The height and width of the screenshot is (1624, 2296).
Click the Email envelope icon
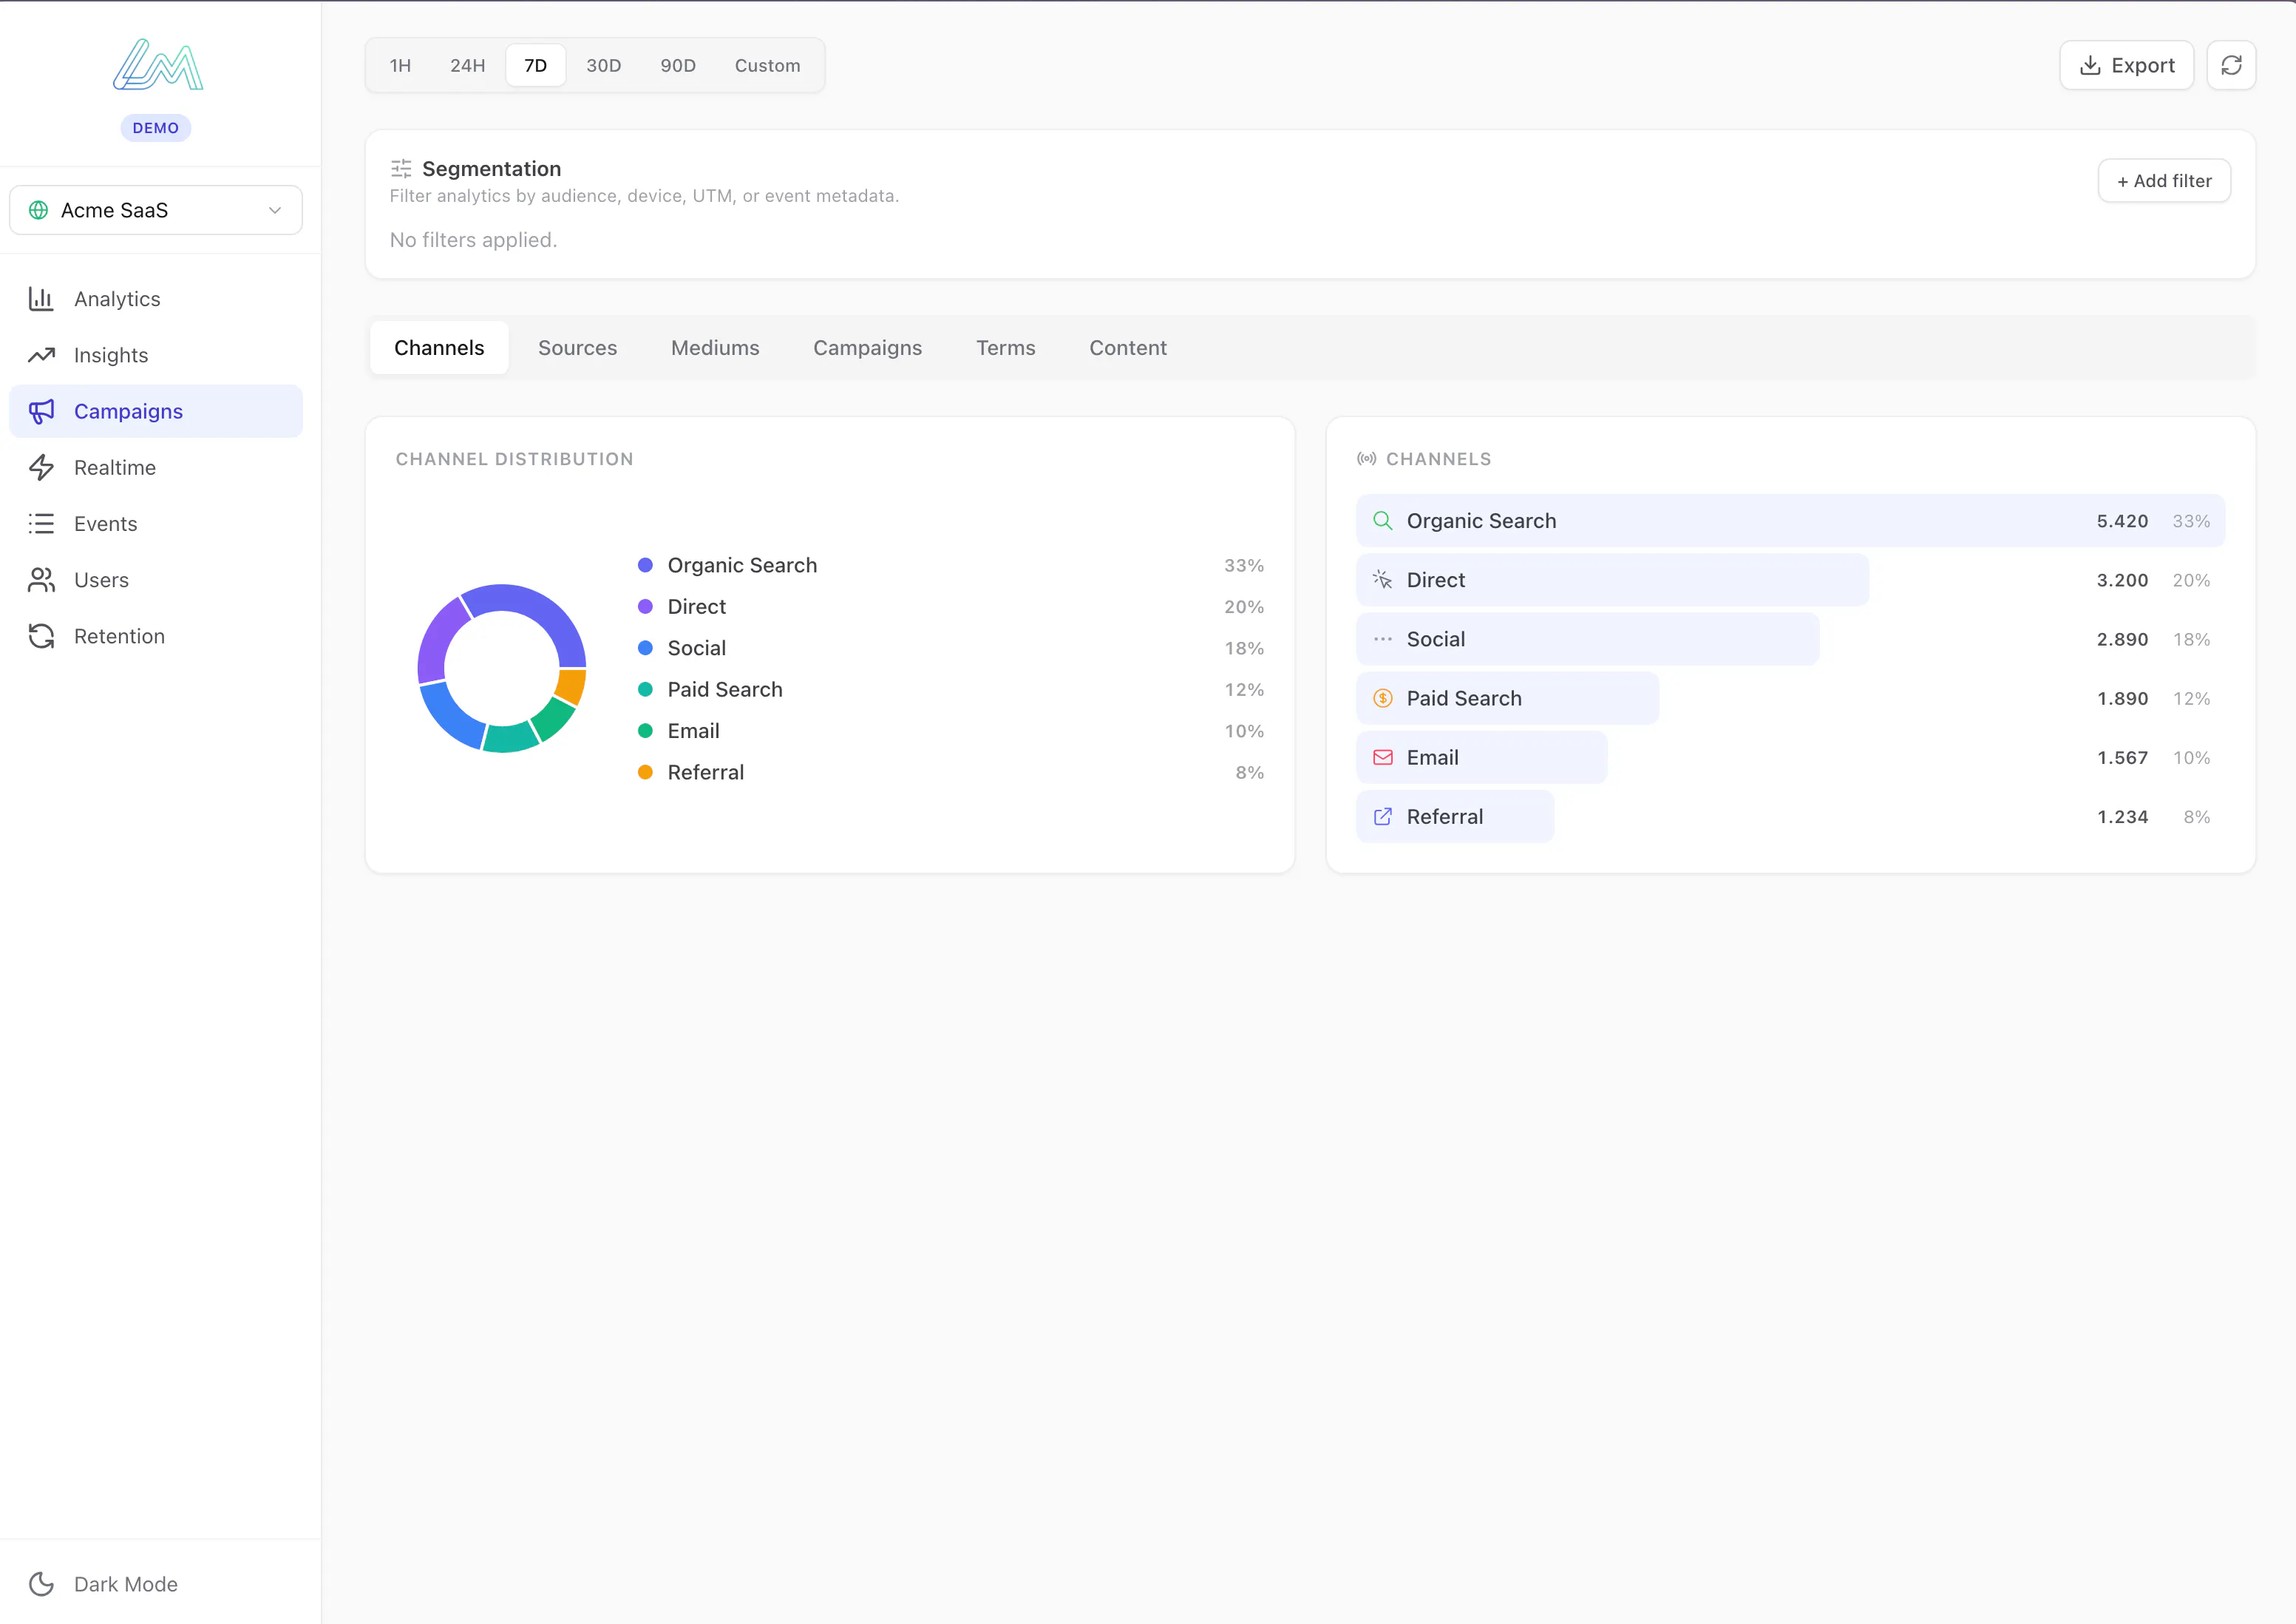pos(1382,757)
